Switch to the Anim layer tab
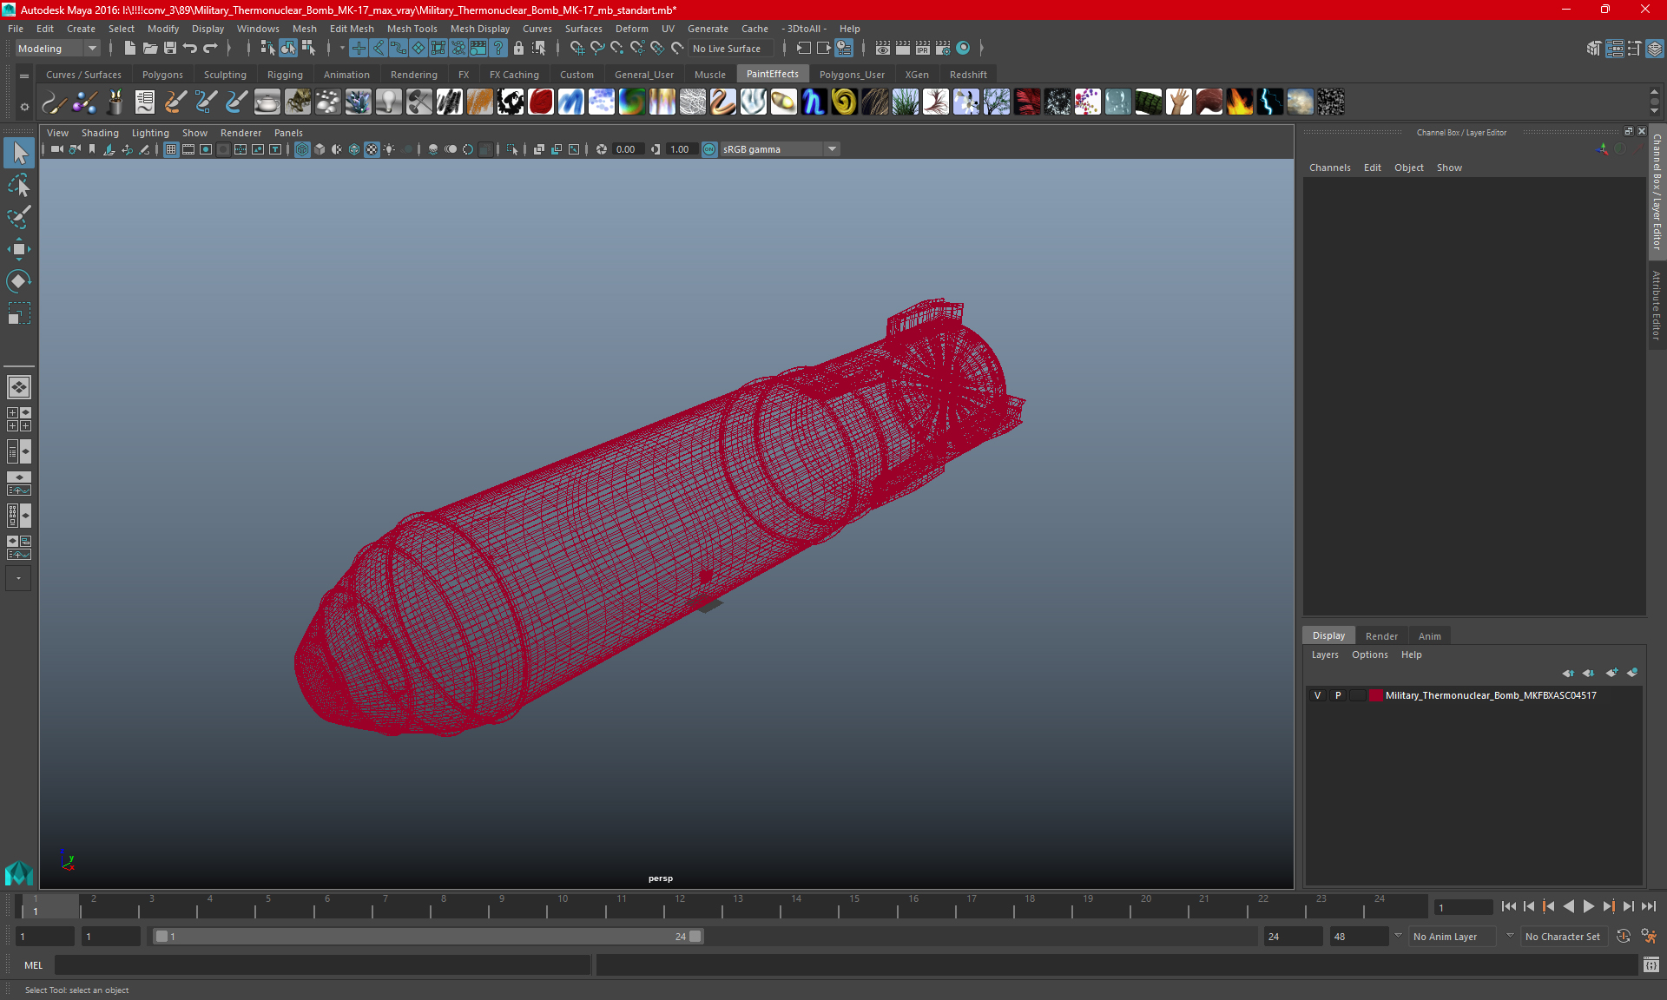 (1429, 636)
